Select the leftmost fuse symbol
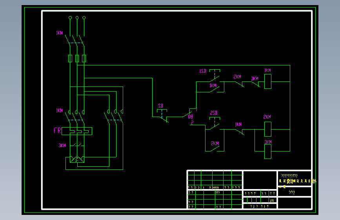 [x=70, y=58]
